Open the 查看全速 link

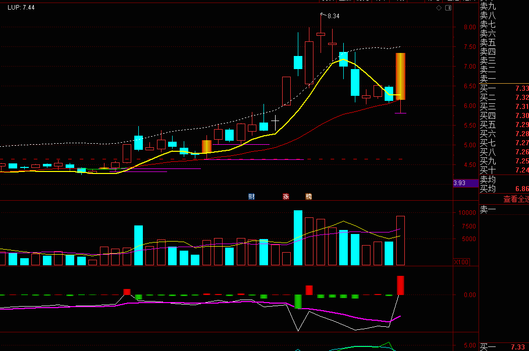click(x=516, y=199)
